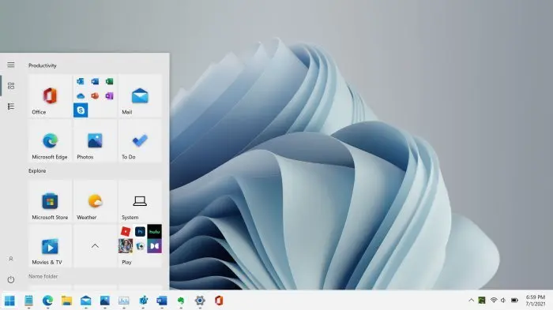Open the Office tile in Start
The height and width of the screenshot is (310, 553).
[x=50, y=95]
